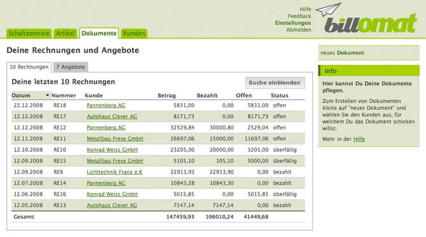The width and height of the screenshot is (426, 237).
Task: Click open amount 3205,00
Action: pos(258,150)
